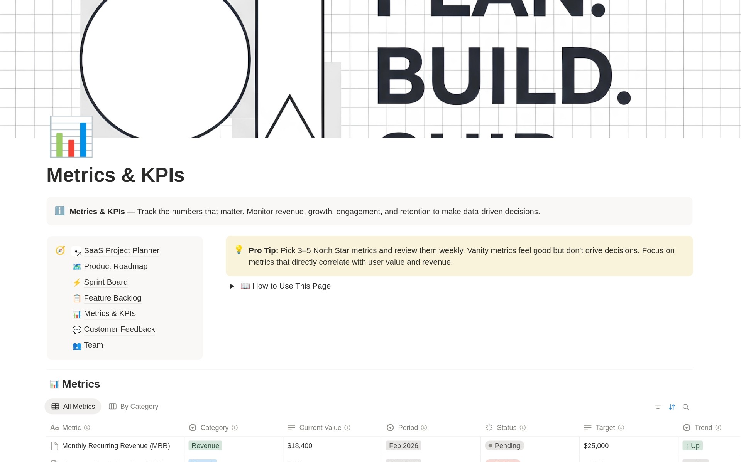Open the Period column header menu
The width and height of the screenshot is (741, 462).
pos(408,428)
